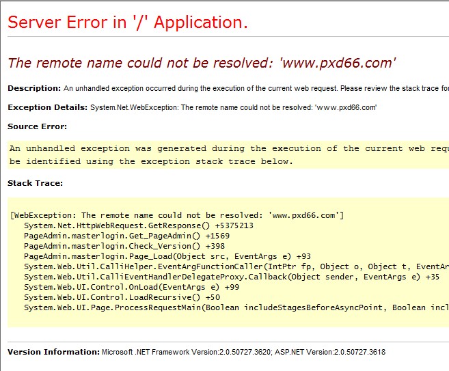Click the 'Server Error in '/' Application.' heading

click(127, 23)
